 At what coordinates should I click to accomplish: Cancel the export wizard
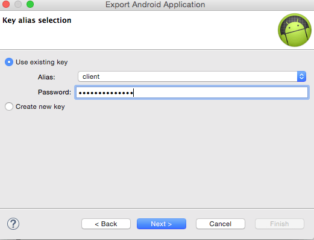point(221,224)
